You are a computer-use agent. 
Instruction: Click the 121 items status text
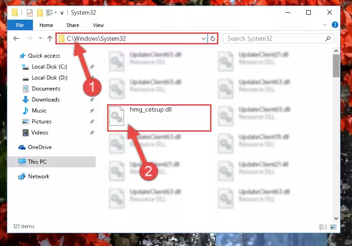pos(24,226)
